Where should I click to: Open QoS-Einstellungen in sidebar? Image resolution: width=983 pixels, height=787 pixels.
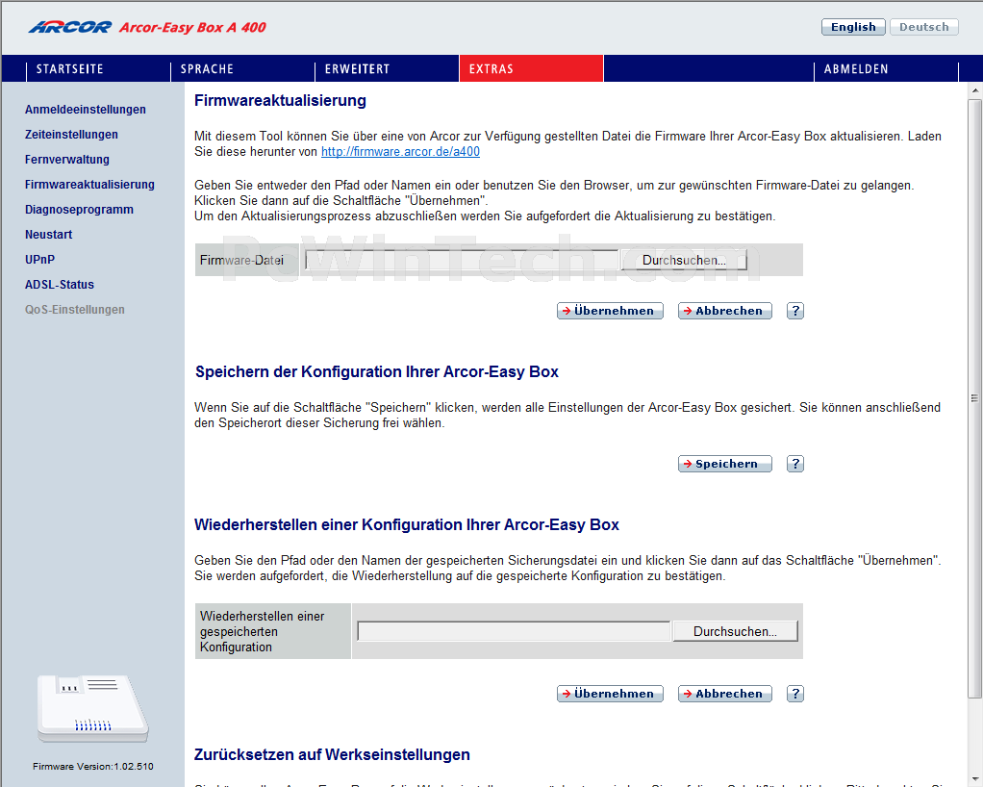[75, 310]
